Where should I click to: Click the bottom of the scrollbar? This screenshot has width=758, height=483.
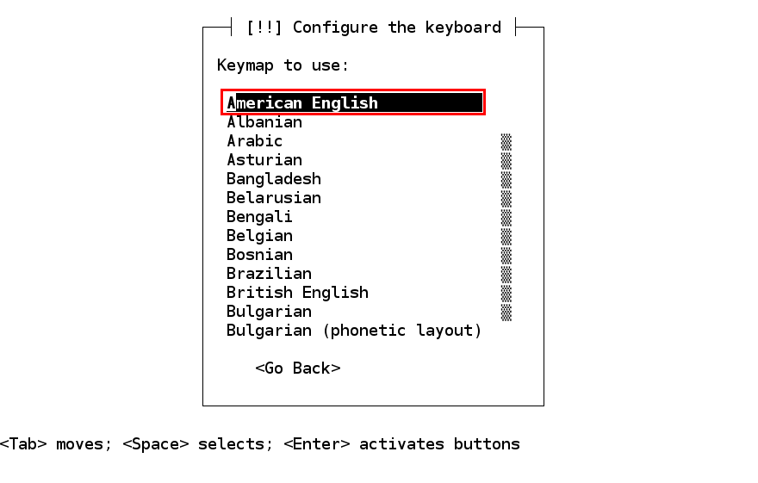tap(506, 312)
